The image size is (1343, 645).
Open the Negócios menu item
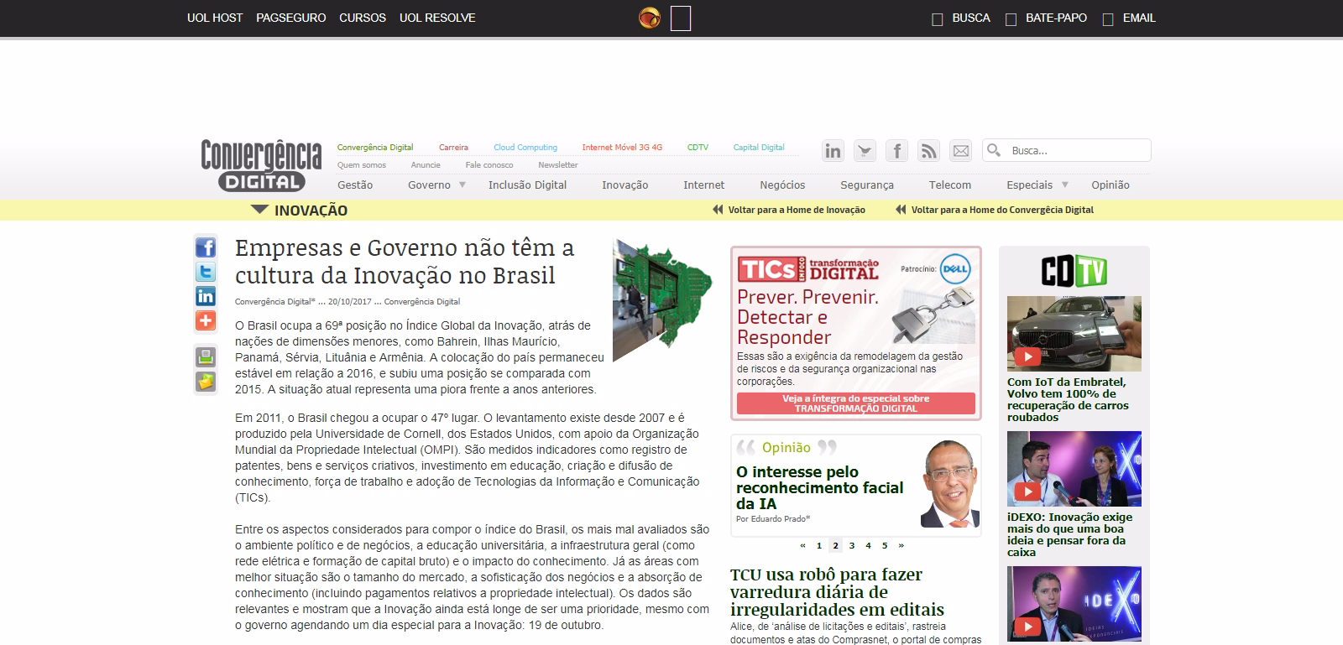[782, 185]
